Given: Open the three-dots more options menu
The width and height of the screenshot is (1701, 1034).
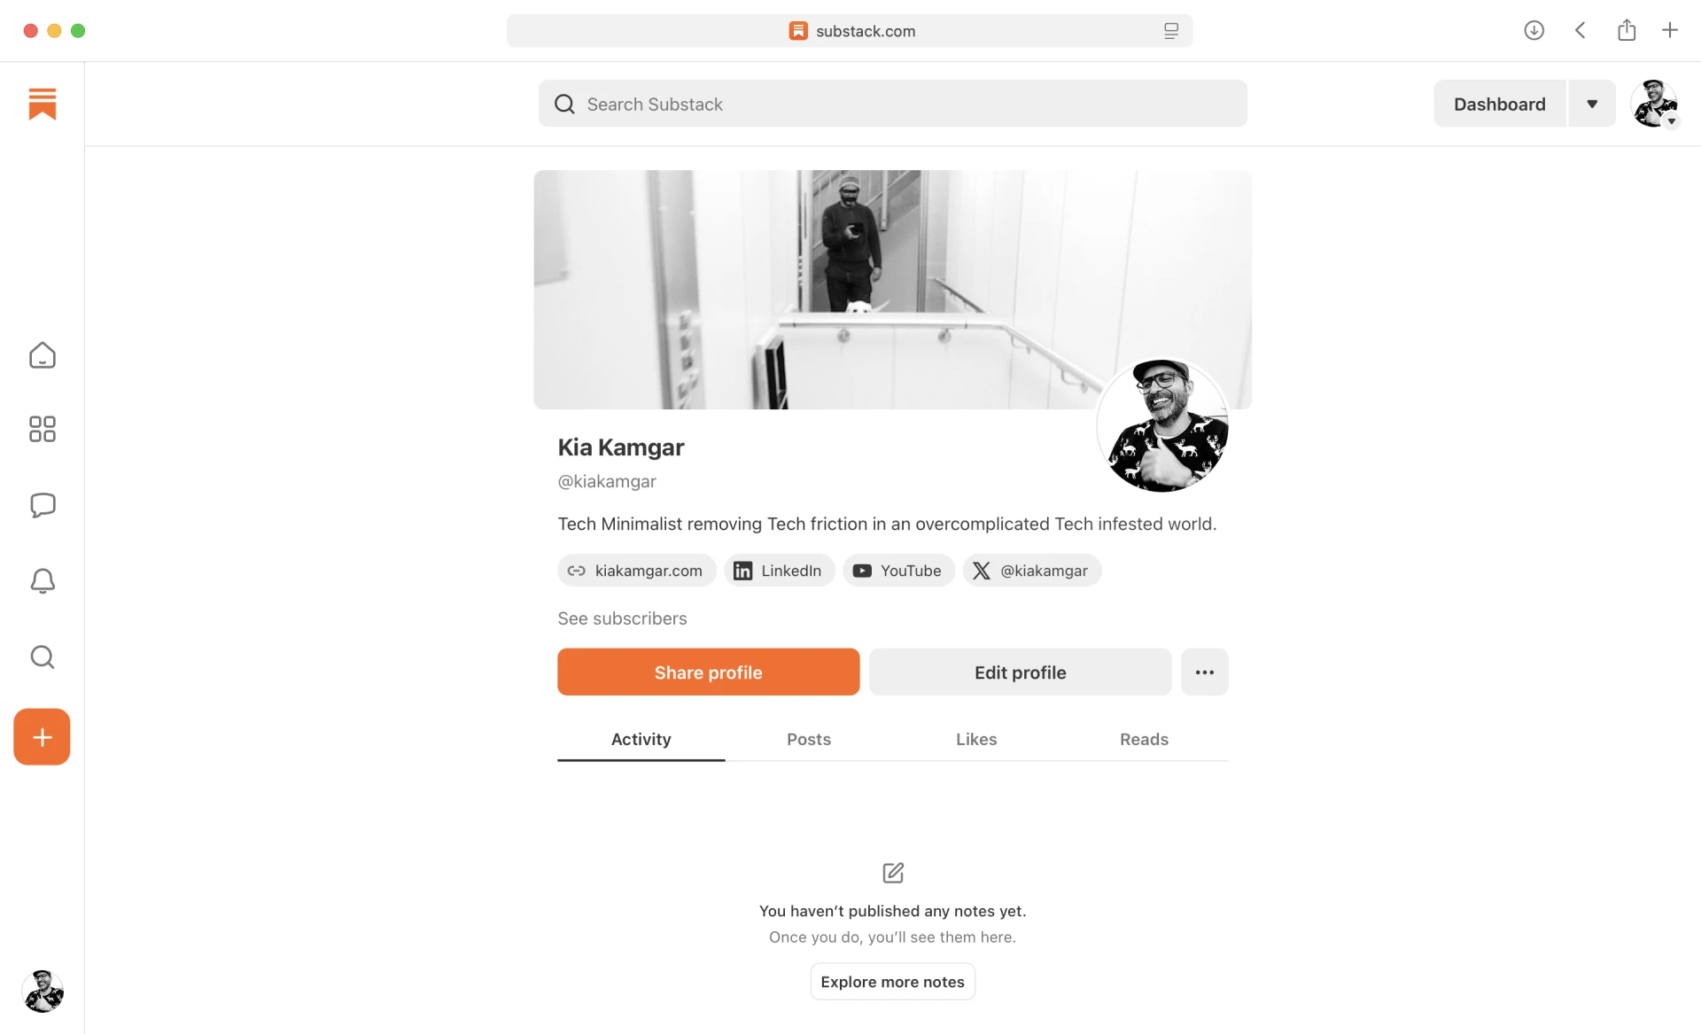Looking at the screenshot, I should 1204,672.
